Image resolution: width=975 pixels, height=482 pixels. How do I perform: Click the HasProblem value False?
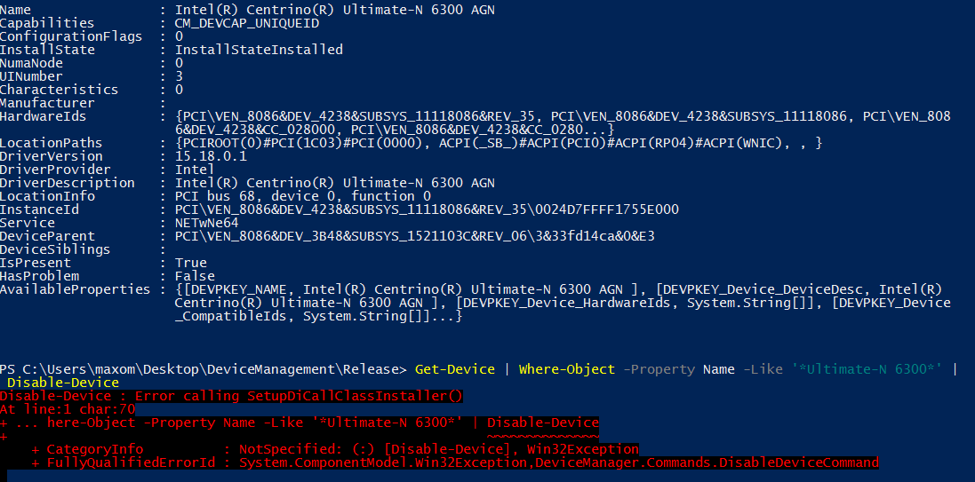point(195,276)
